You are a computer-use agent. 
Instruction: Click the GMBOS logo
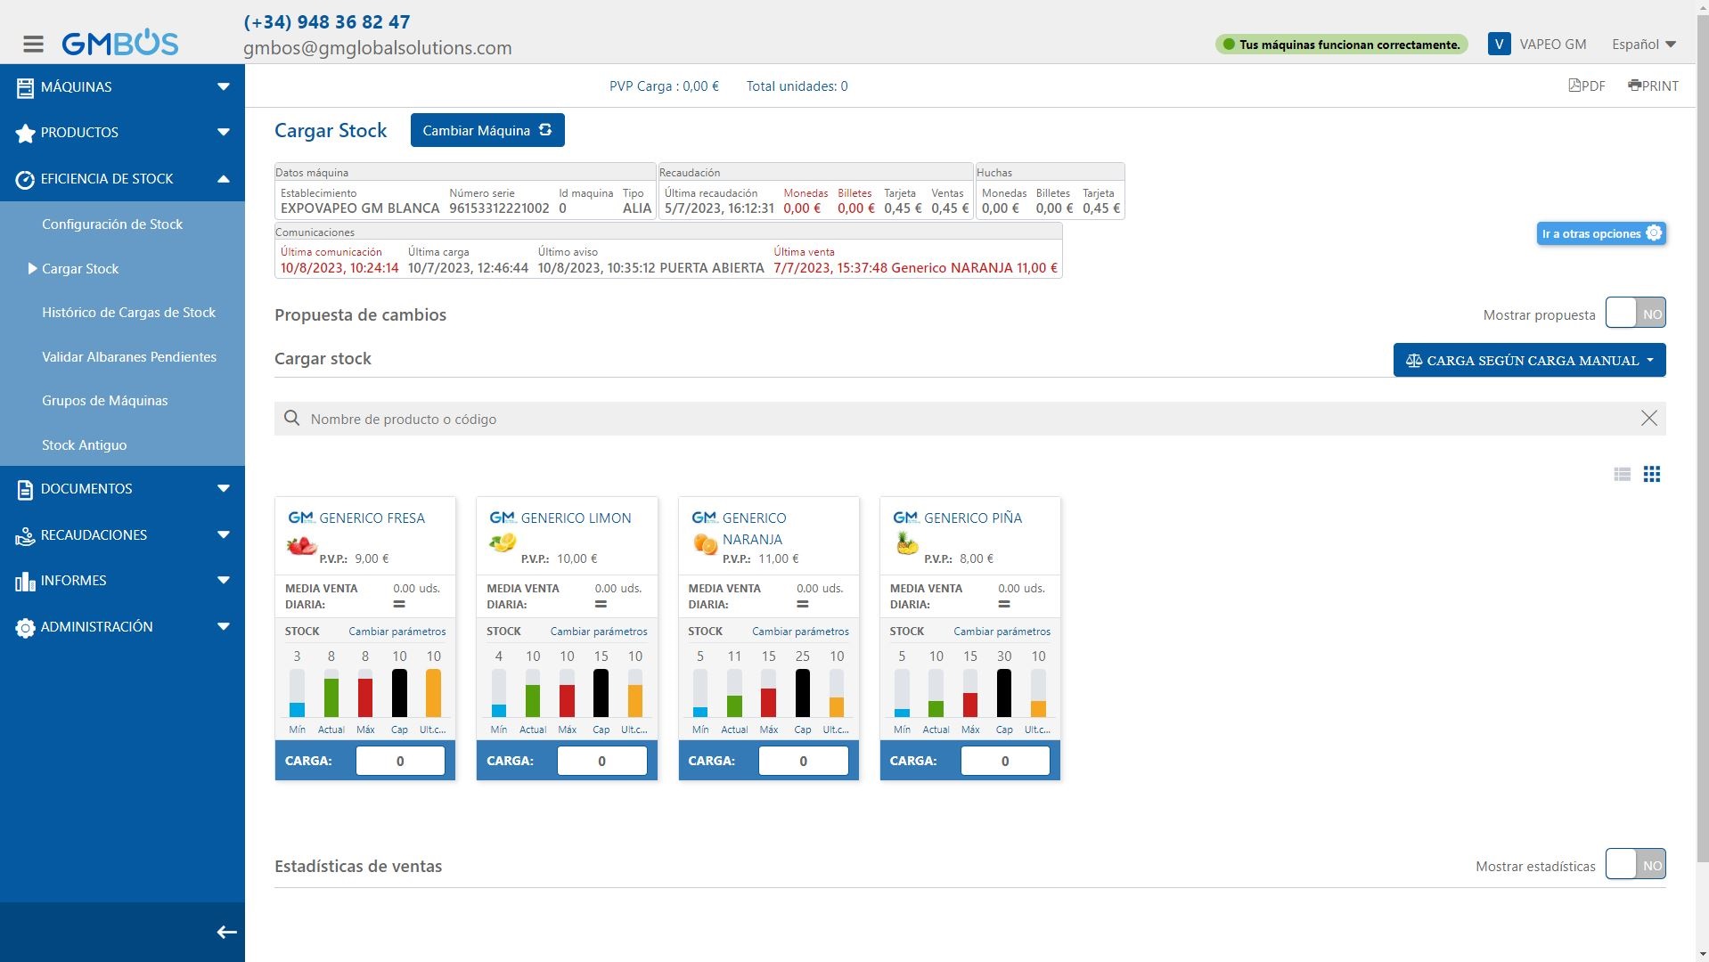click(120, 43)
